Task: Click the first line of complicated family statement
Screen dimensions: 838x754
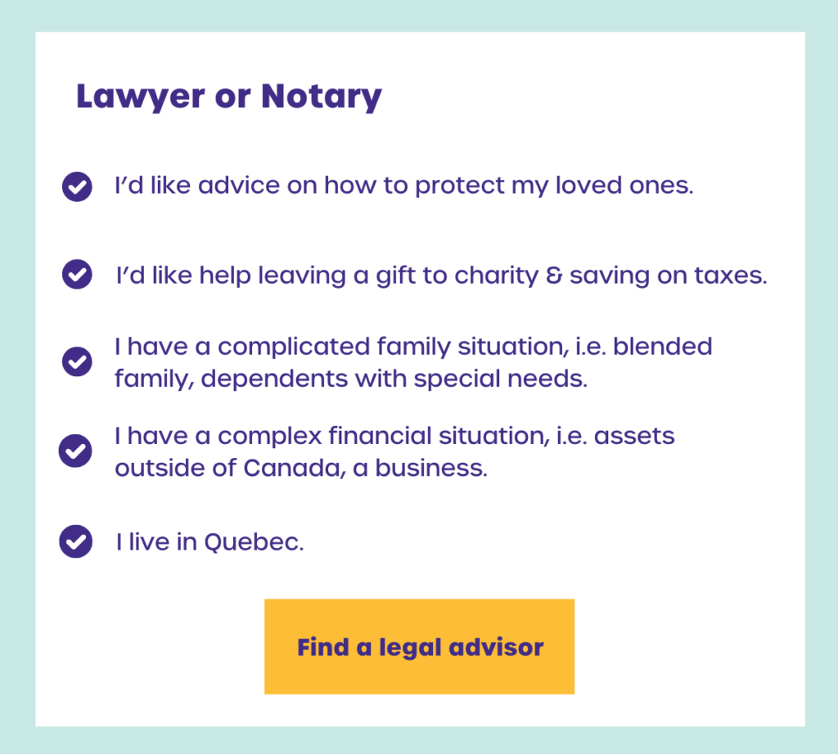Action: point(413,346)
